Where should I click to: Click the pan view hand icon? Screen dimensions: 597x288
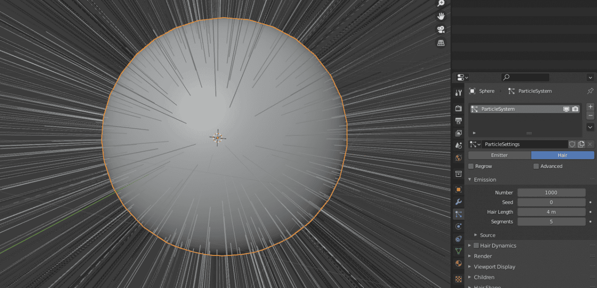click(x=441, y=16)
